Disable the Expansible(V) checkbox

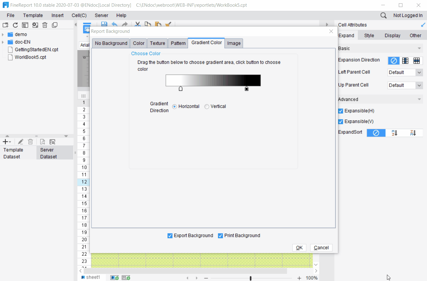pyautogui.click(x=340, y=121)
